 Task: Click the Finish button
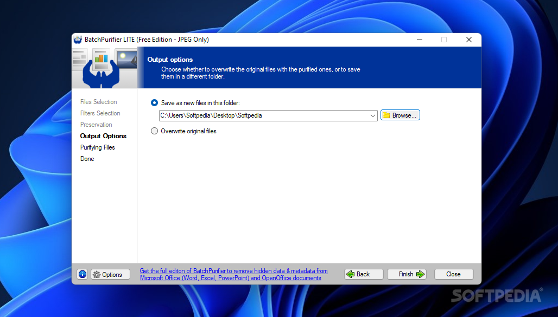point(407,274)
